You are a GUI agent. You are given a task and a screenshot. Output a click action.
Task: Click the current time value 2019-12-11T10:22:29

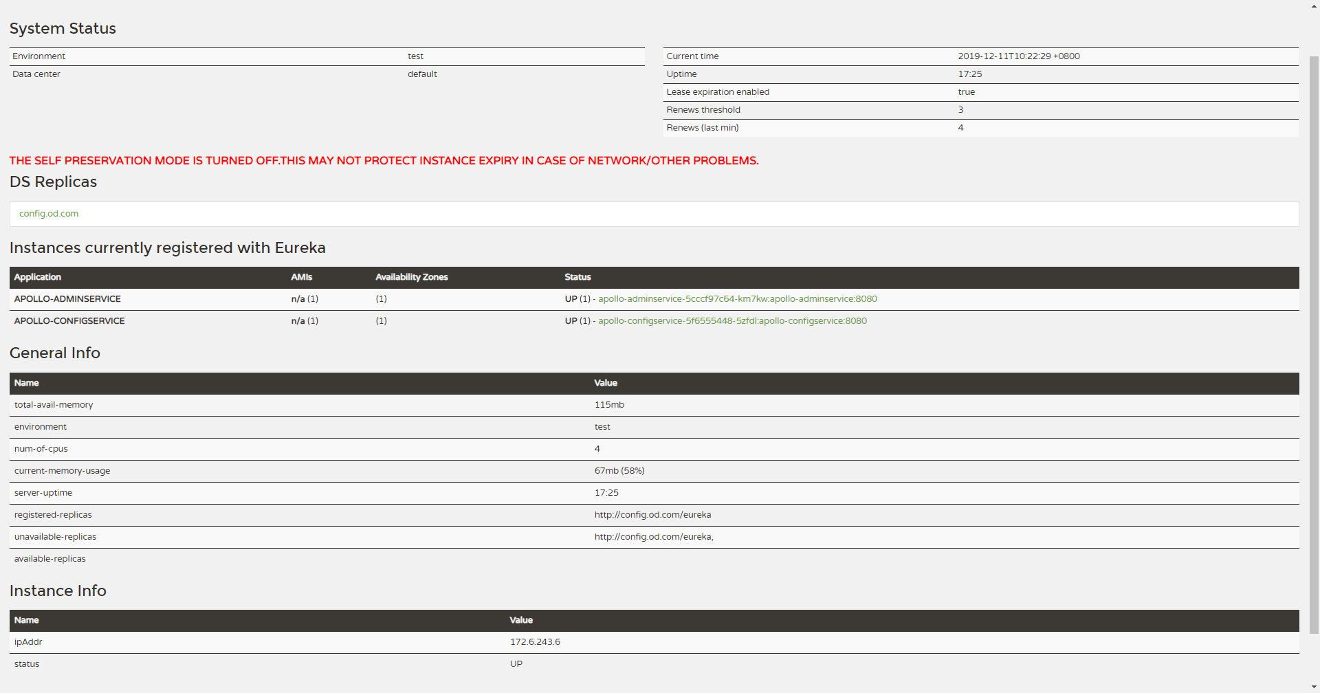coord(1019,56)
